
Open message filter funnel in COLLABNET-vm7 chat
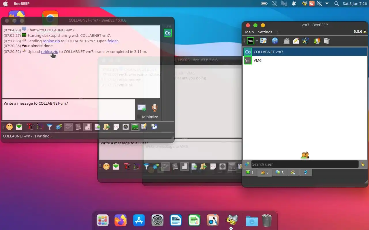click(x=50, y=126)
